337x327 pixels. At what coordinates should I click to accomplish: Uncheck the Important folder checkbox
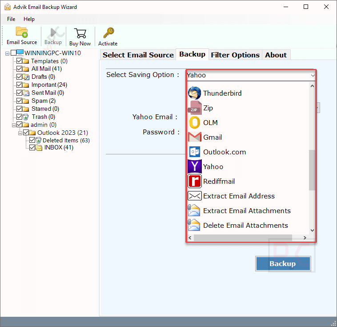click(x=20, y=85)
